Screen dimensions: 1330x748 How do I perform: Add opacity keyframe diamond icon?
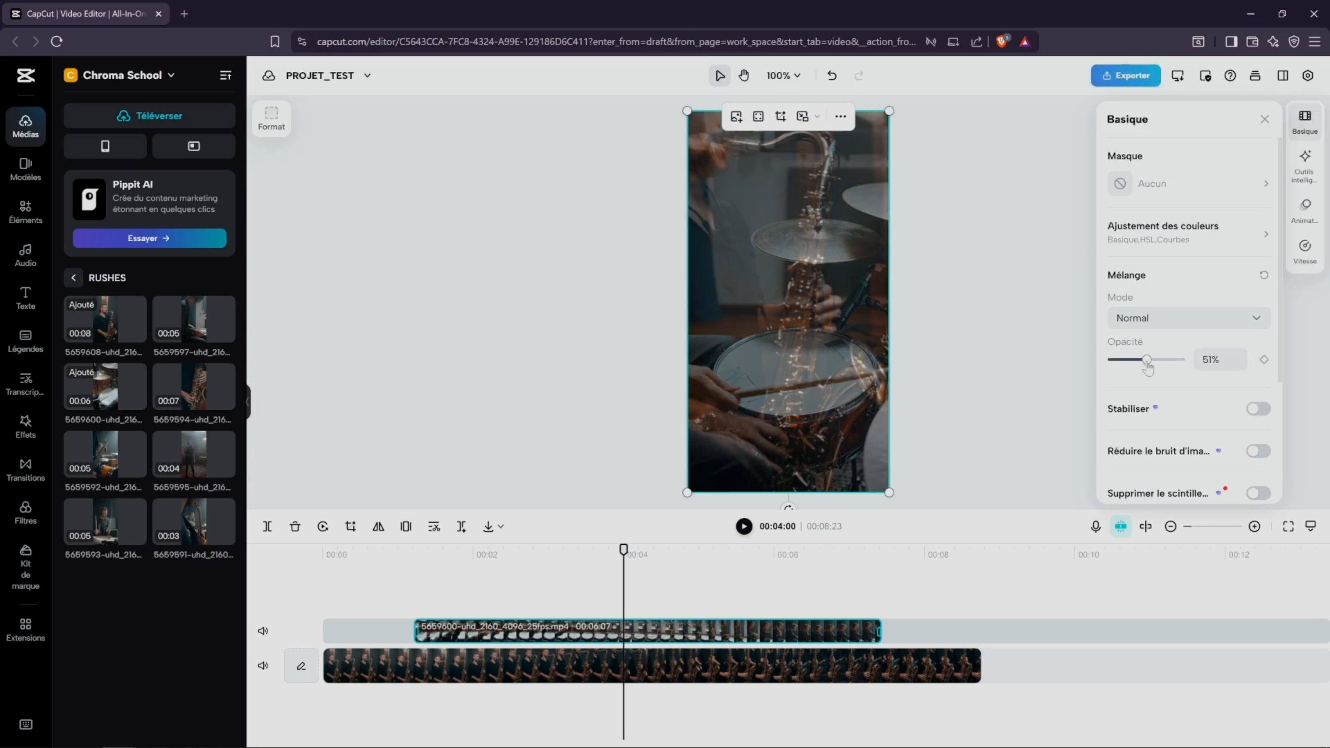(1264, 359)
